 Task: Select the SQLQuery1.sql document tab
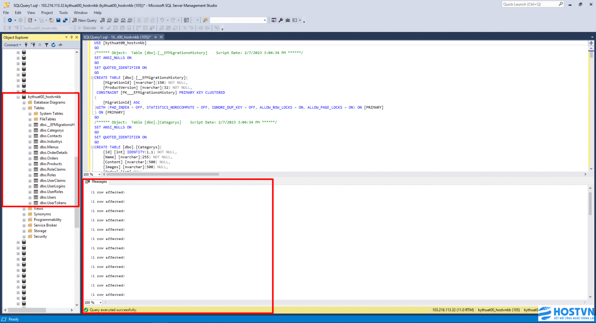tap(117, 37)
